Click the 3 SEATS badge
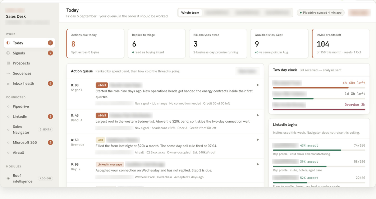The width and height of the screenshot is (376, 199). point(45,129)
